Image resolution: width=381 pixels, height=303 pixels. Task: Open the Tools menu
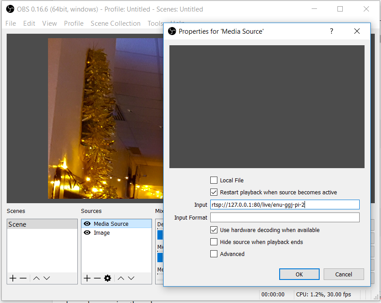155,23
